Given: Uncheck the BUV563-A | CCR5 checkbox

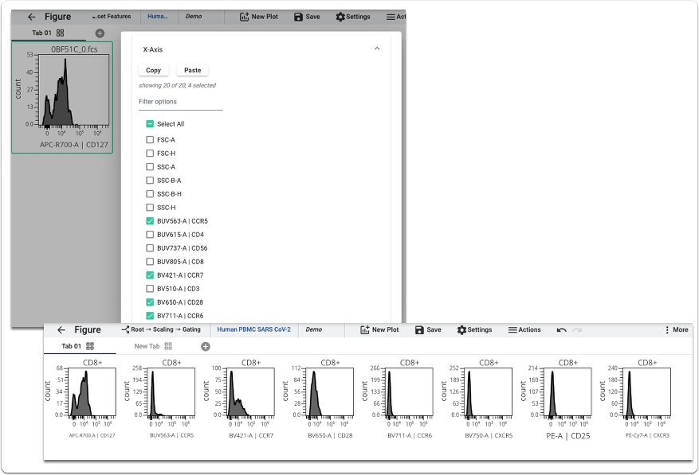Looking at the screenshot, I should (150, 221).
